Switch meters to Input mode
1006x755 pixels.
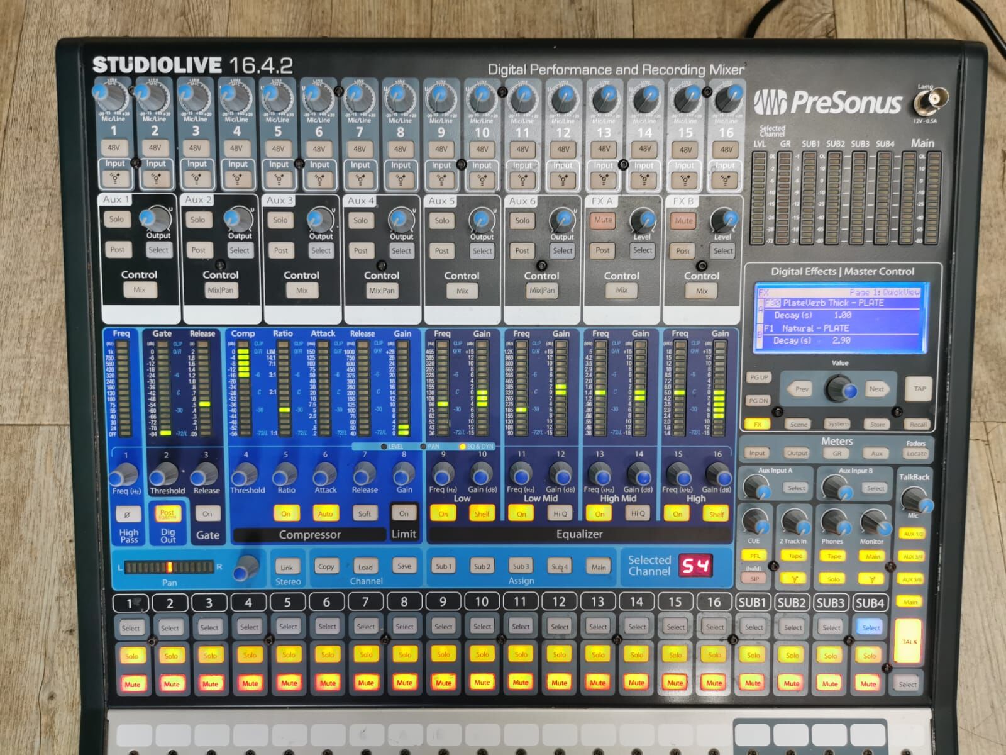758,453
